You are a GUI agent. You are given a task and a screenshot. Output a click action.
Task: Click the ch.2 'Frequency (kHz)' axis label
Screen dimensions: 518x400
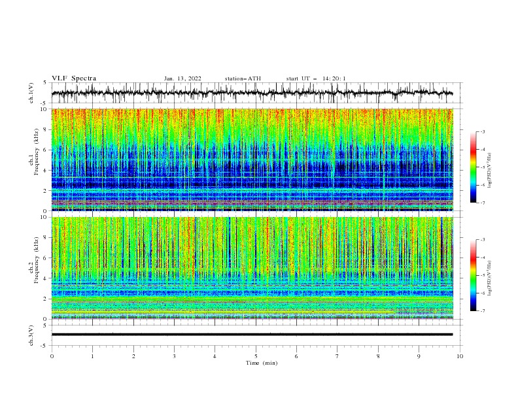pyautogui.click(x=37, y=260)
